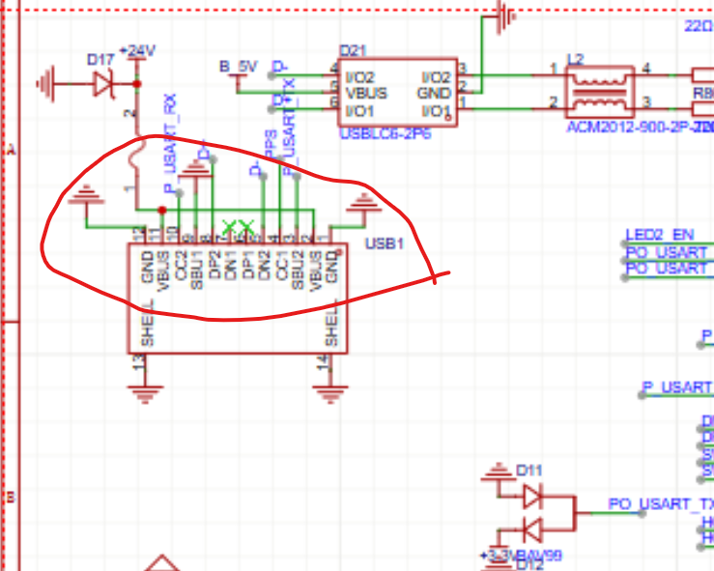Select the ground symbol under SHELL pin 14
The width and height of the screenshot is (714, 571).
[x=330, y=390]
